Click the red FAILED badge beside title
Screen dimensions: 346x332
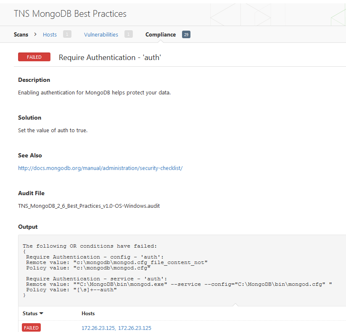point(34,57)
